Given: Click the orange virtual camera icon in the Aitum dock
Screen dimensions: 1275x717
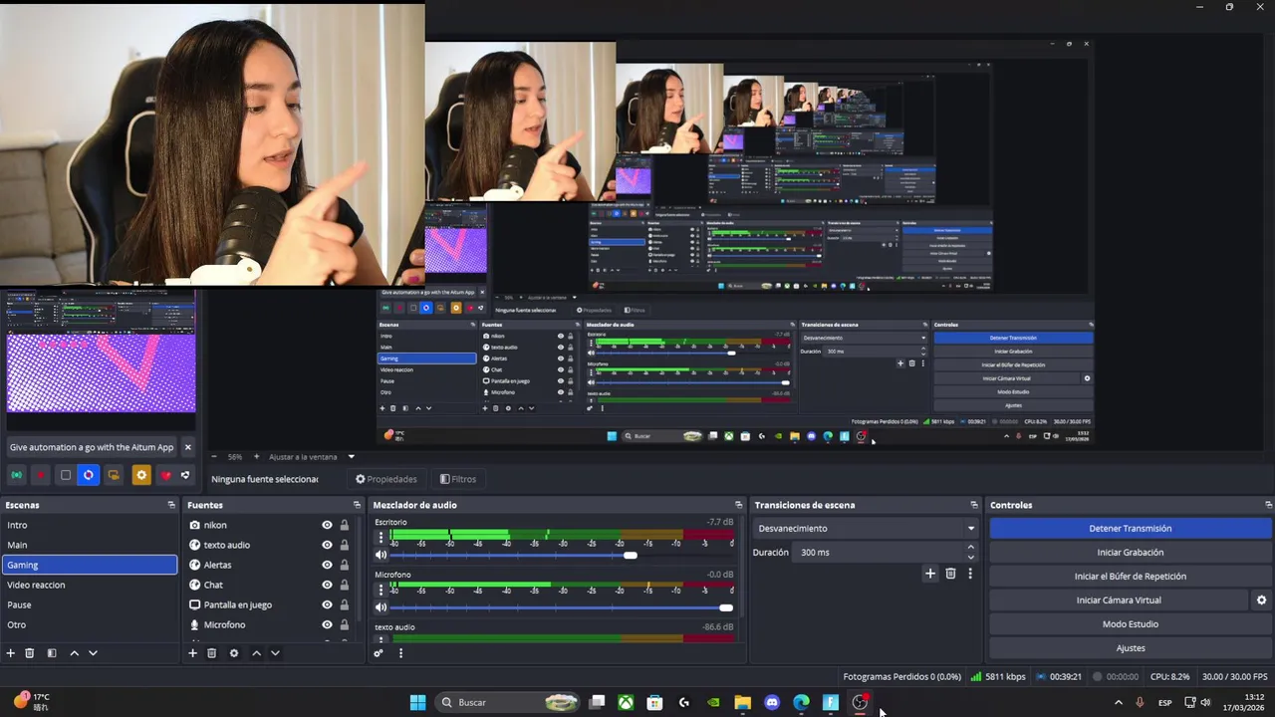Looking at the screenshot, I should (x=114, y=475).
